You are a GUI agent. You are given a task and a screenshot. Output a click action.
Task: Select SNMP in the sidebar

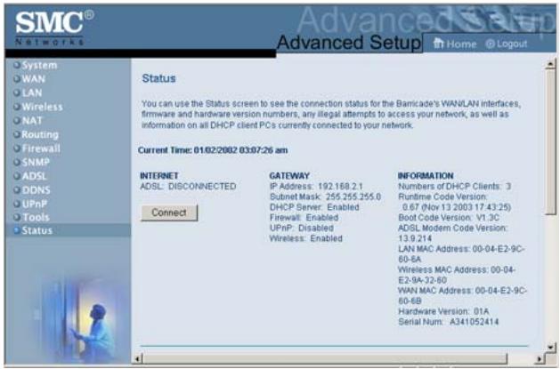tap(36, 162)
